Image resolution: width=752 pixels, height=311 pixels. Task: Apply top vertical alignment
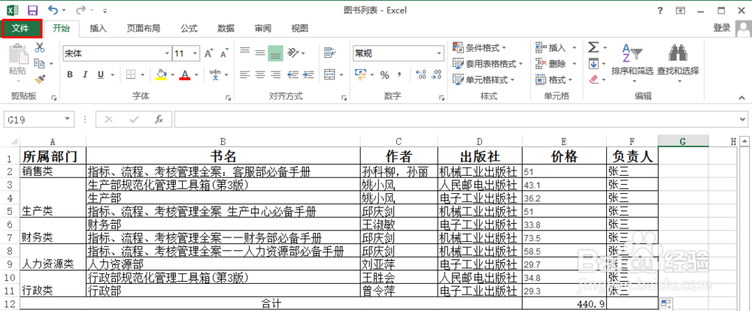click(245, 53)
